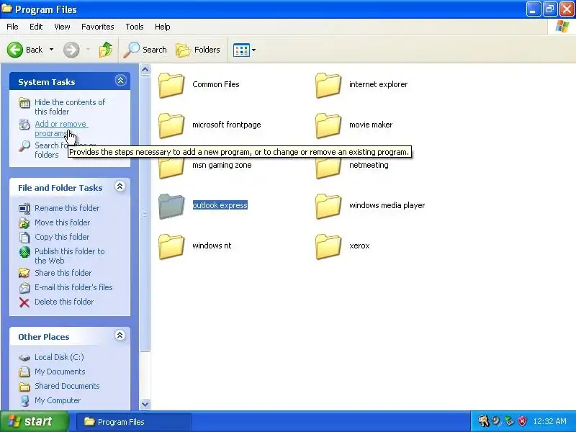Select the selected outlook express folder icon
Viewport: 576px width, 432px height.
pos(171,206)
